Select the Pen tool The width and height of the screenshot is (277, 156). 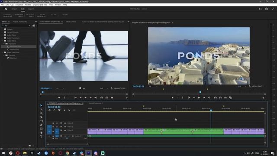coord(41,125)
